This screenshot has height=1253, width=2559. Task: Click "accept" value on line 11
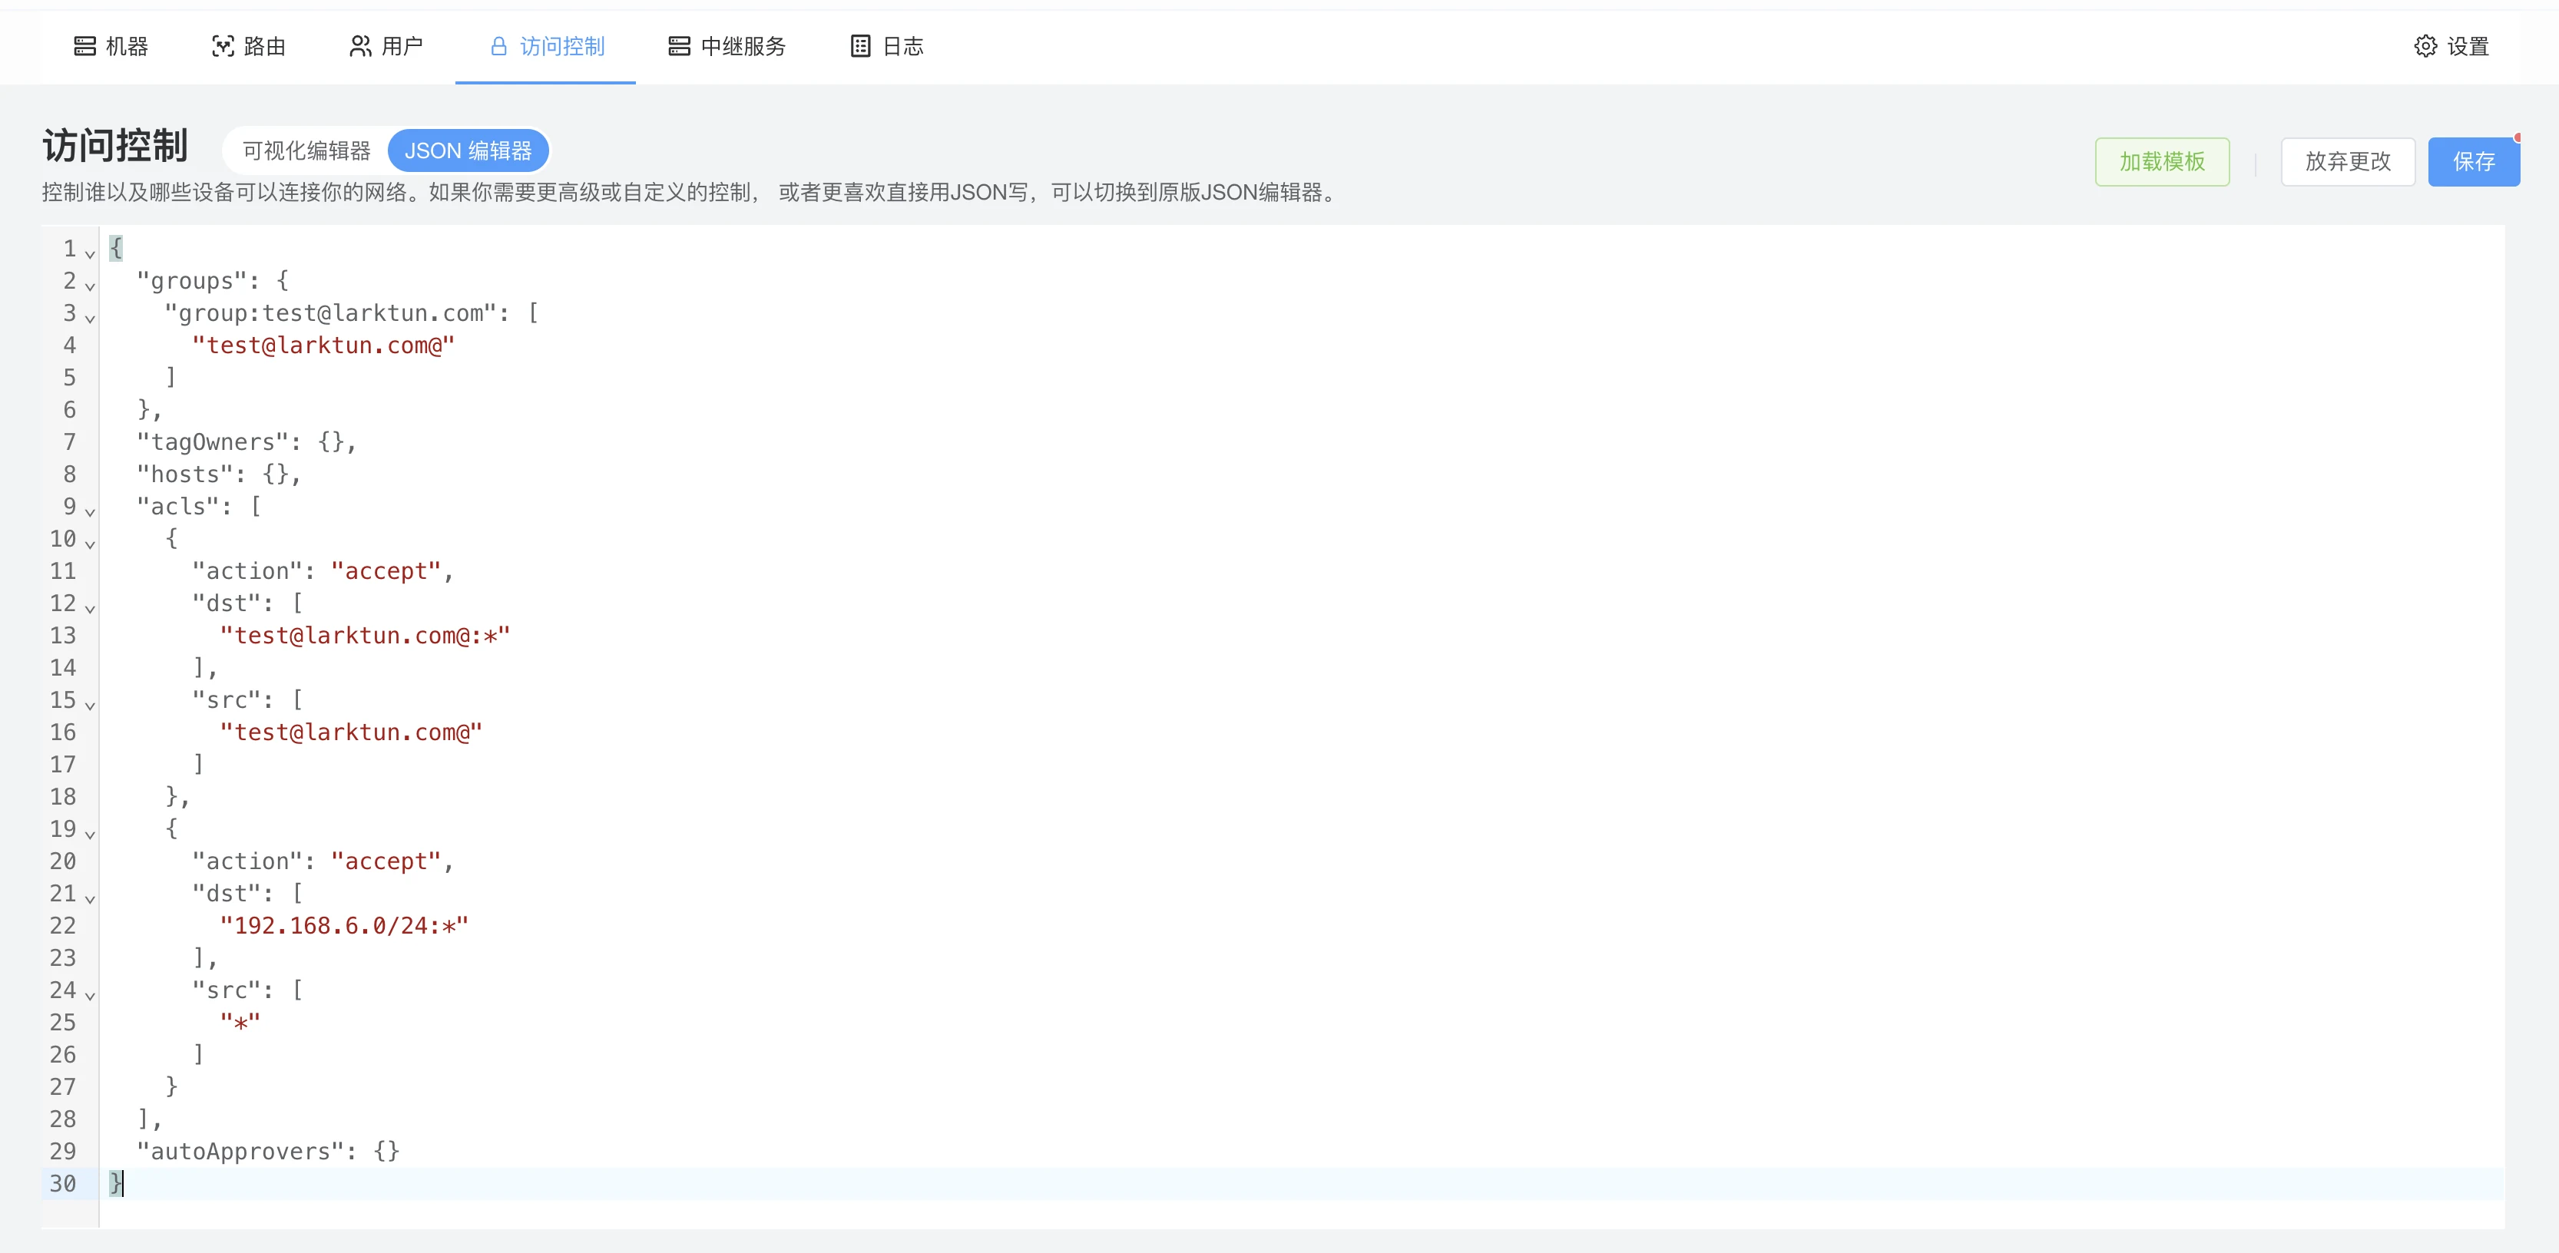[x=386, y=571]
